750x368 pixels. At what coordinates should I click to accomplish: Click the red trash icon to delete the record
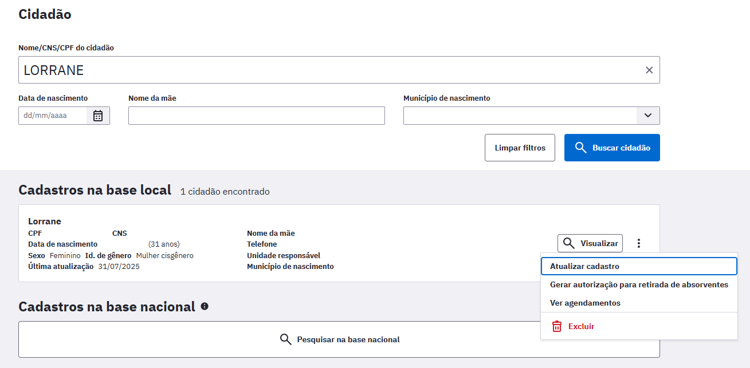point(556,326)
